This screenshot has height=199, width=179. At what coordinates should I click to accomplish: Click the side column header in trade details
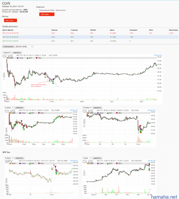click(74, 30)
